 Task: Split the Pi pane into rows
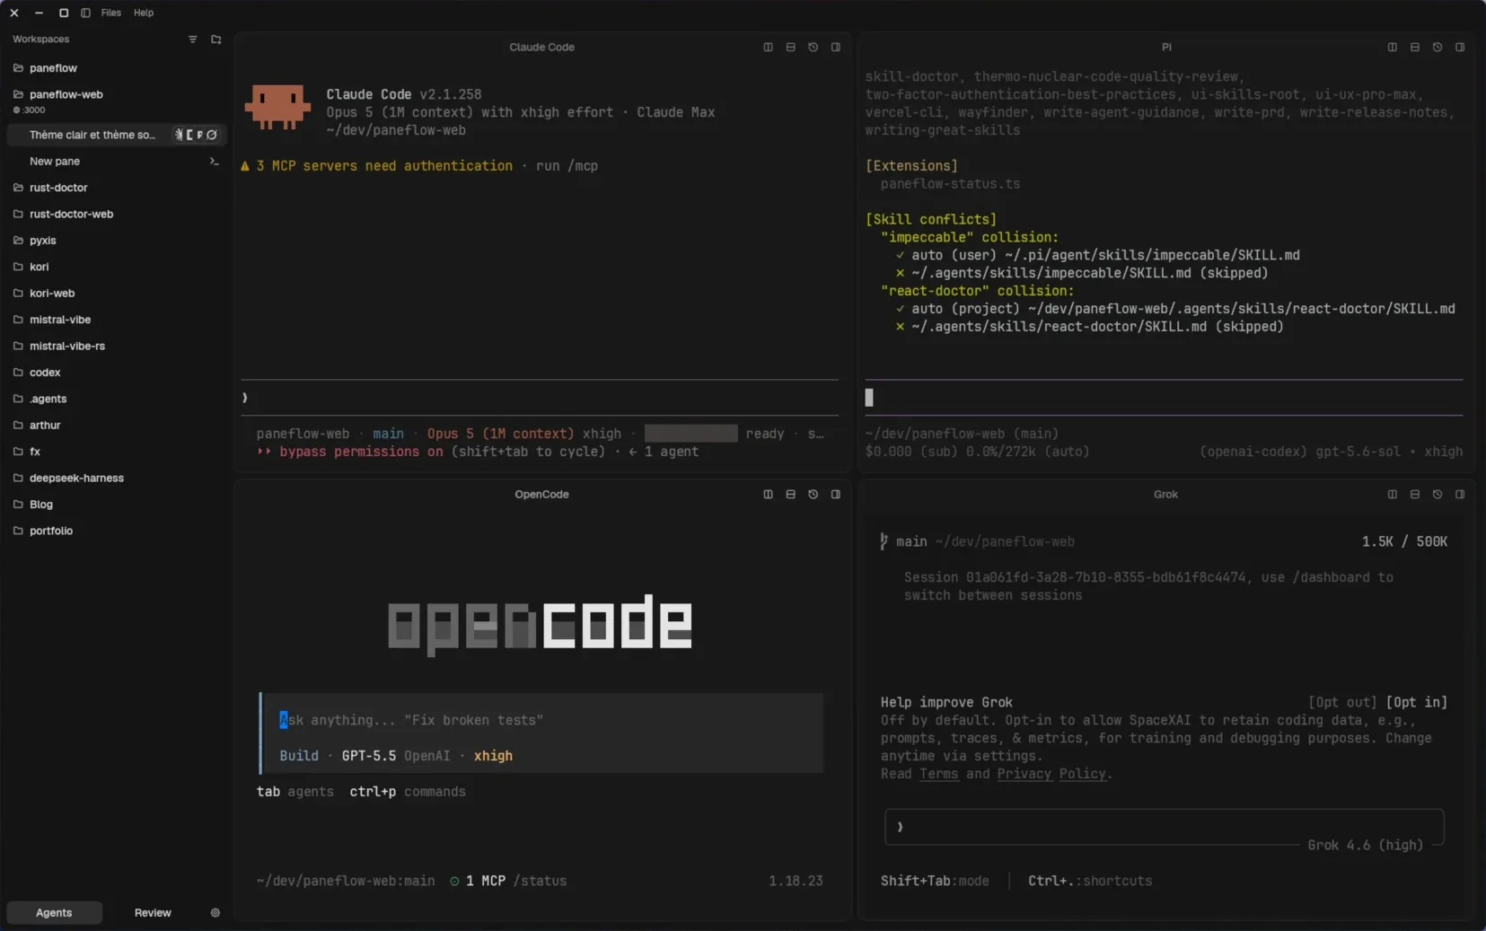[x=1414, y=48]
